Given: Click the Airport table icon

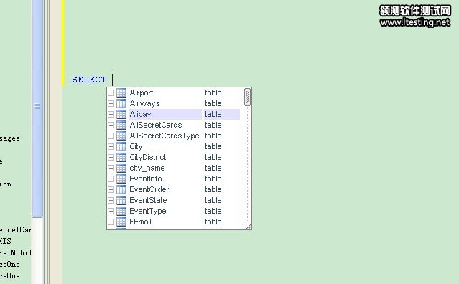Looking at the screenshot, I should (x=121, y=93).
